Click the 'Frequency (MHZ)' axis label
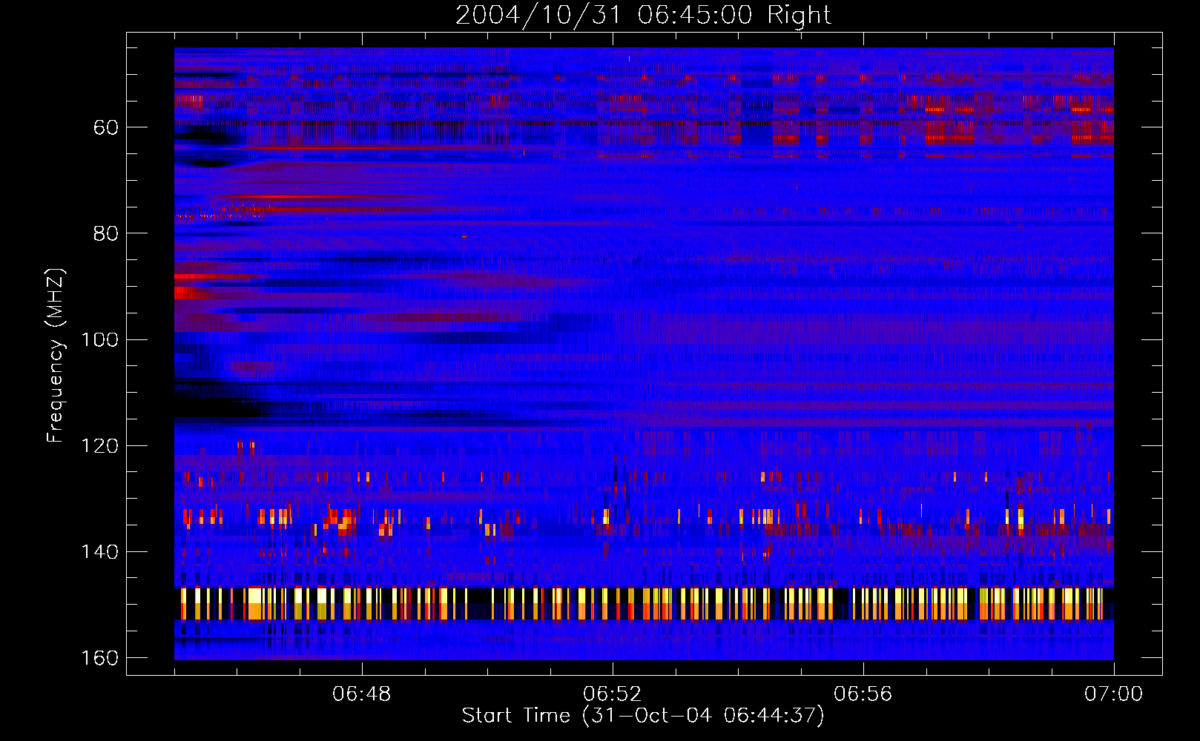Viewport: 1200px width, 741px height. pos(56,355)
